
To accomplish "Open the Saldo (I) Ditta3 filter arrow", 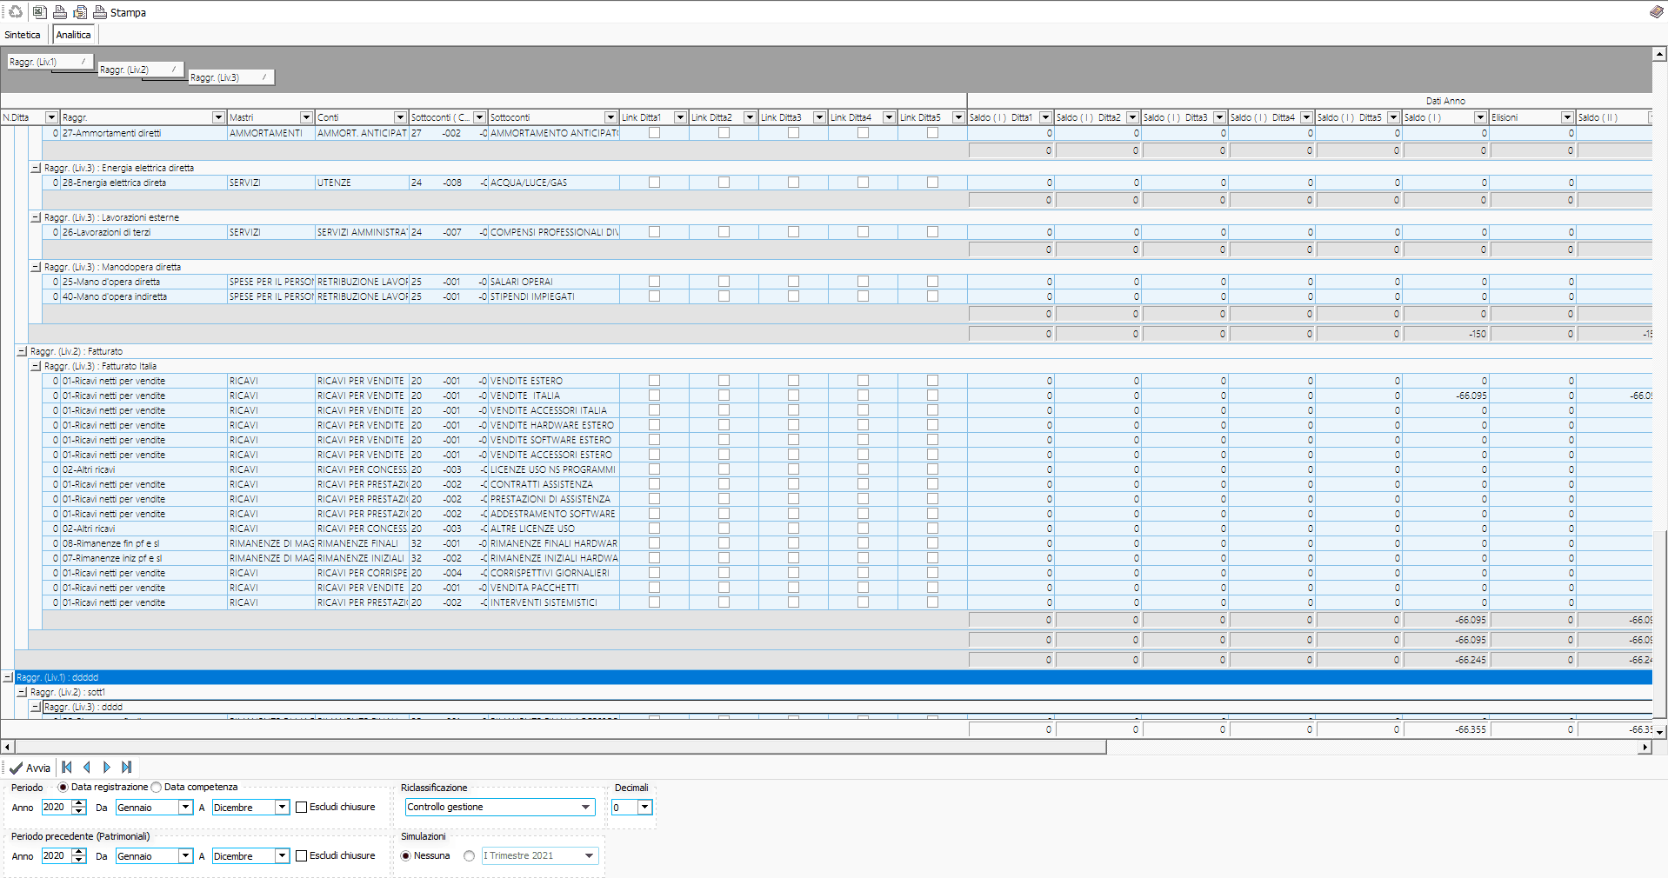I will coord(1219,117).
